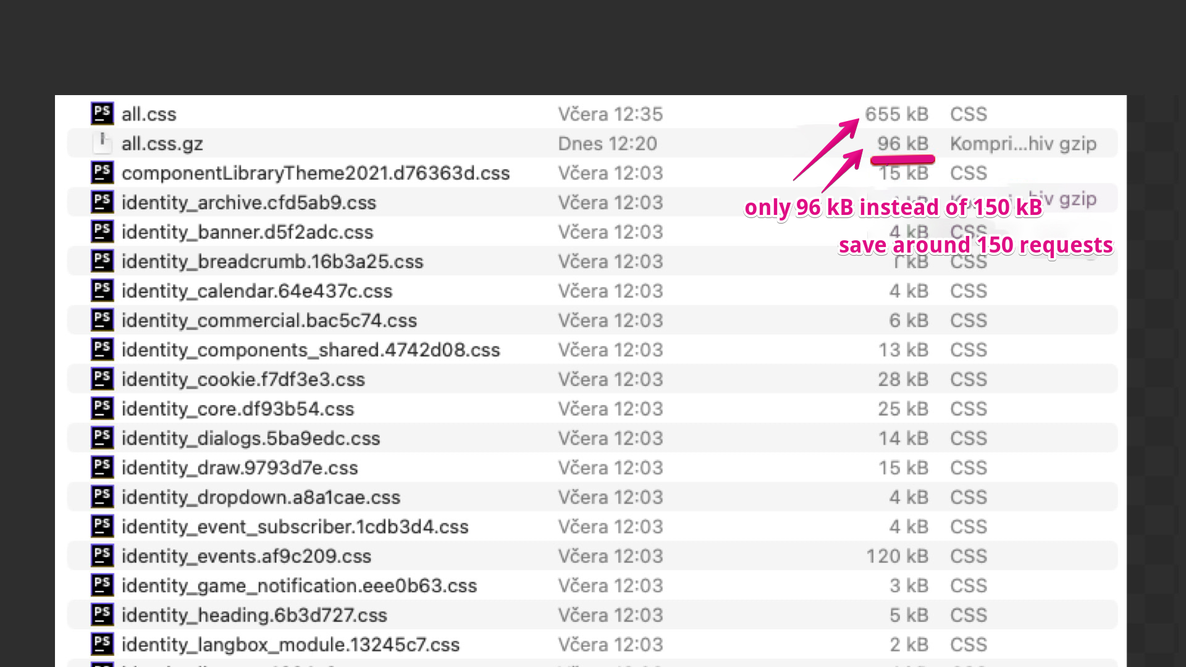The width and height of the screenshot is (1186, 667).
Task: Select the identity_core.df93b54.css file name
Action: pos(237,409)
